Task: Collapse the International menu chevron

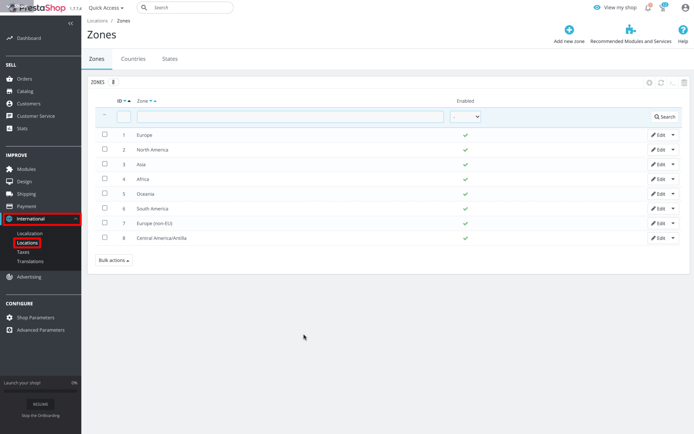Action: (76, 219)
